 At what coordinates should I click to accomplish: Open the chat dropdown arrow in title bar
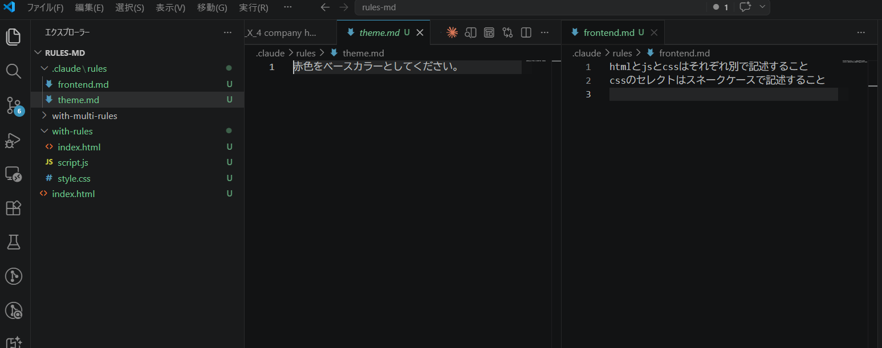click(x=762, y=7)
